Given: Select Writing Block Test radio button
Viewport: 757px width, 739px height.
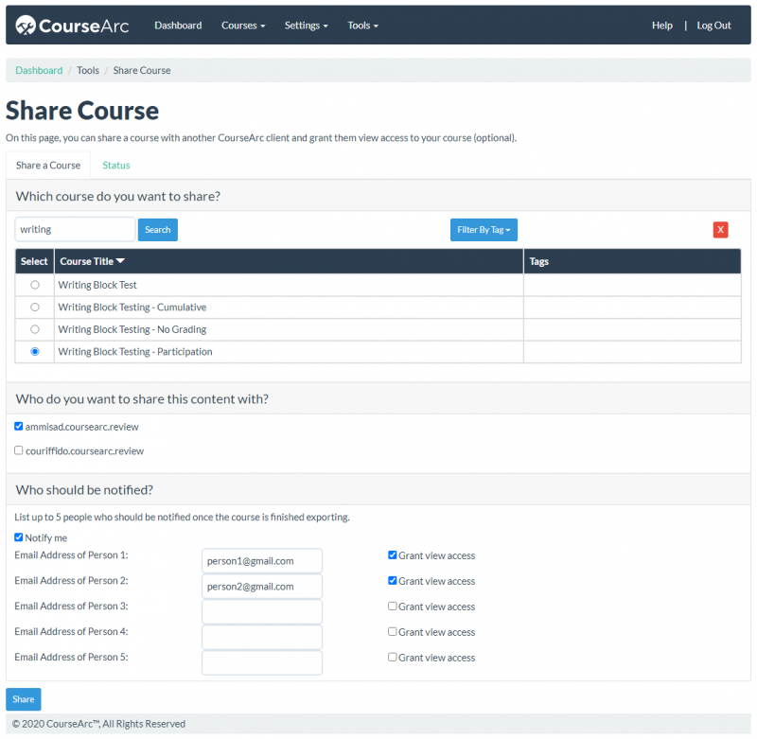Looking at the screenshot, I should [x=35, y=285].
